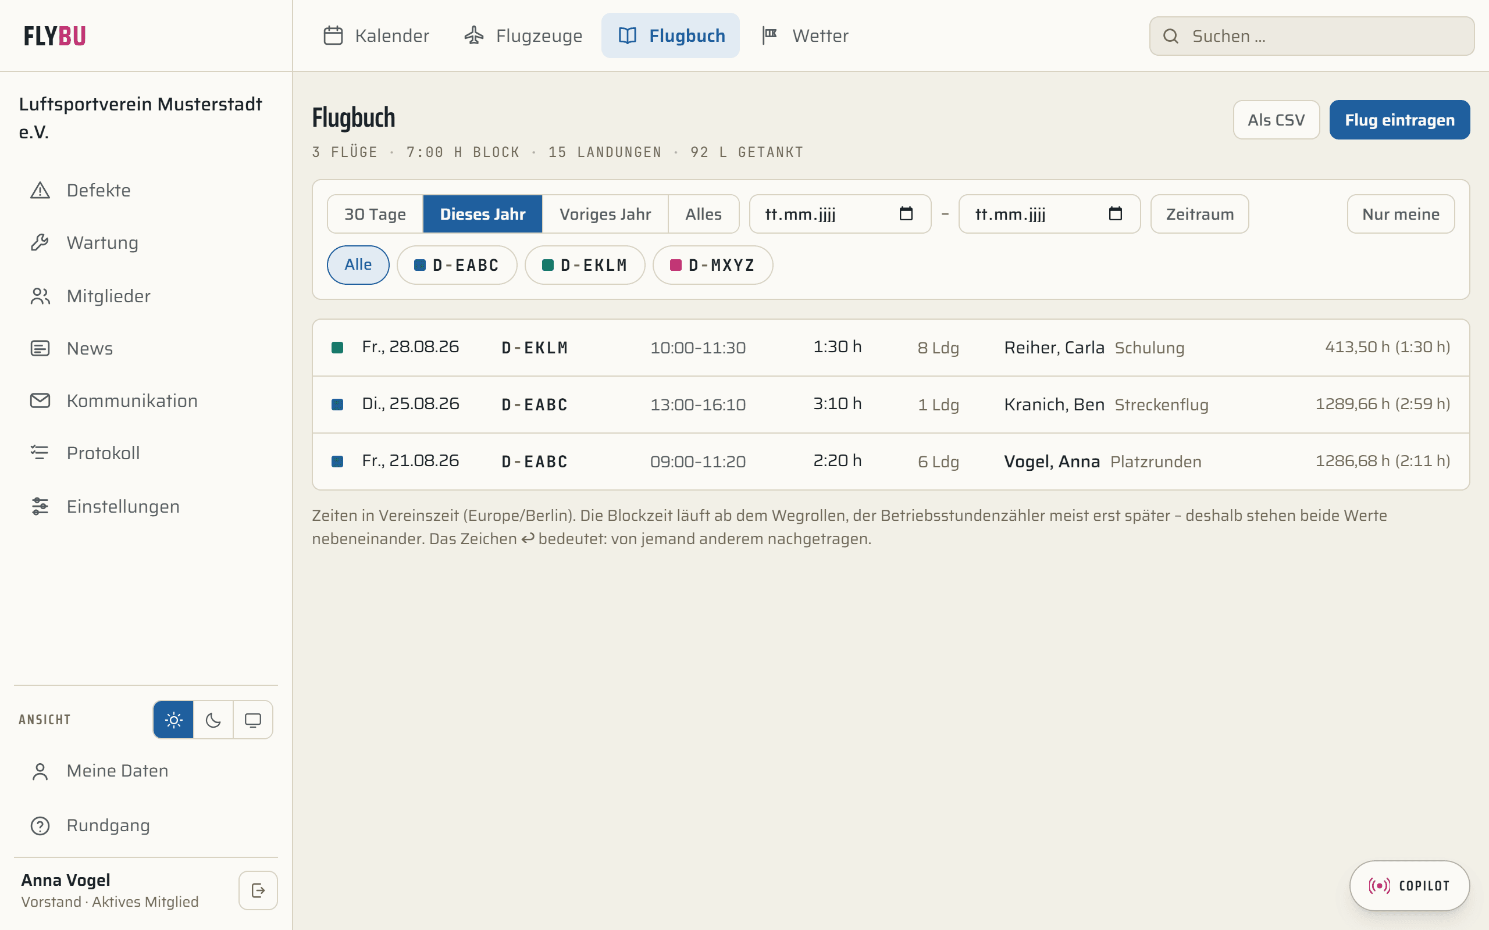Viewport: 1489px width, 930px height.
Task: Click the Protokoll list icon
Action: [x=40, y=453]
